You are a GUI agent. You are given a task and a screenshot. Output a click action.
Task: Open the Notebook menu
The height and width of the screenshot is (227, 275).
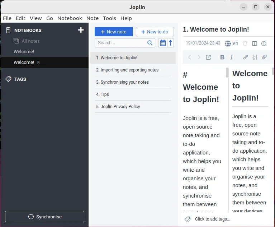(70, 18)
